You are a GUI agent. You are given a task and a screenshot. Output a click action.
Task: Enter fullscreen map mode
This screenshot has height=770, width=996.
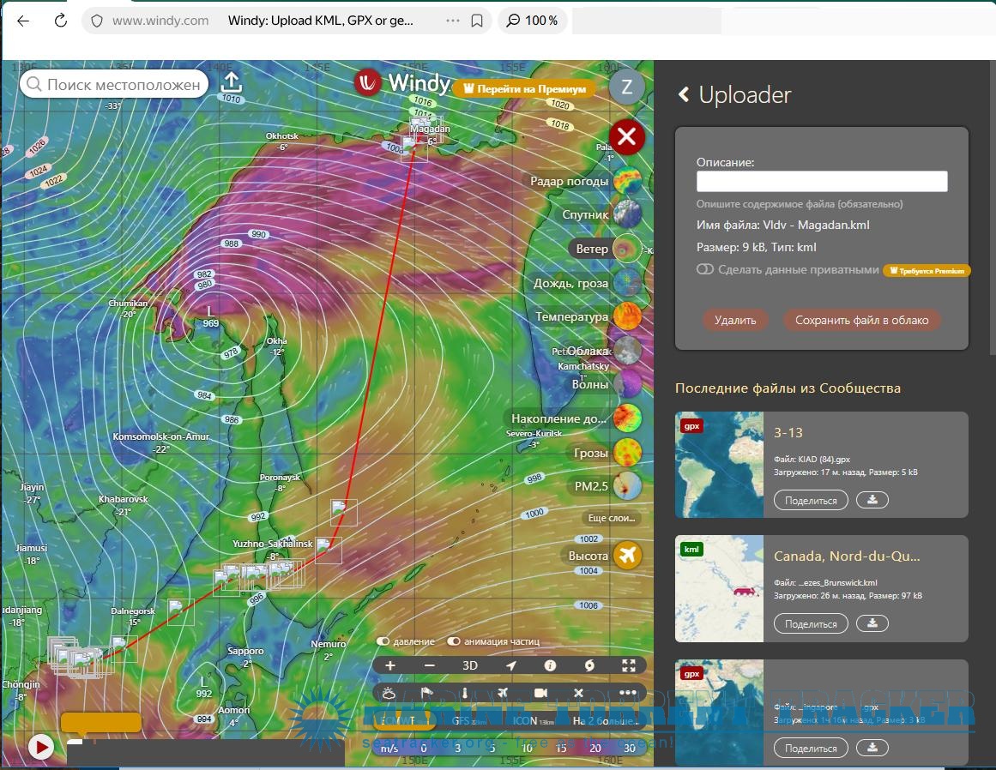point(629,665)
